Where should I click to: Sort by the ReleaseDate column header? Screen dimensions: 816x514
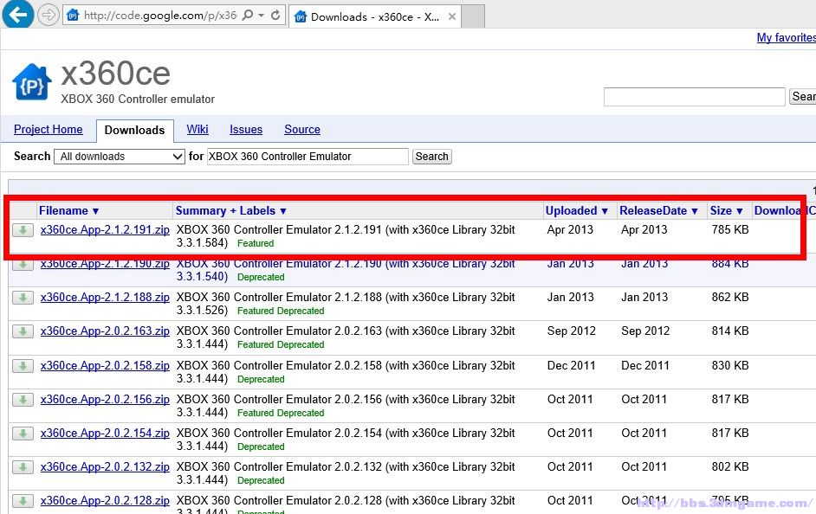coord(659,210)
